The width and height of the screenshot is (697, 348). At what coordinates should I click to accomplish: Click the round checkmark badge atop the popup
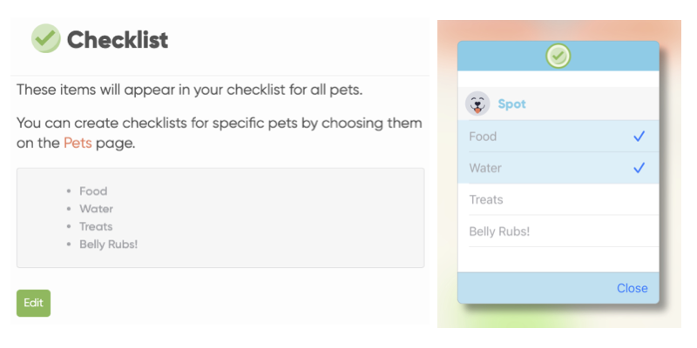coord(558,57)
